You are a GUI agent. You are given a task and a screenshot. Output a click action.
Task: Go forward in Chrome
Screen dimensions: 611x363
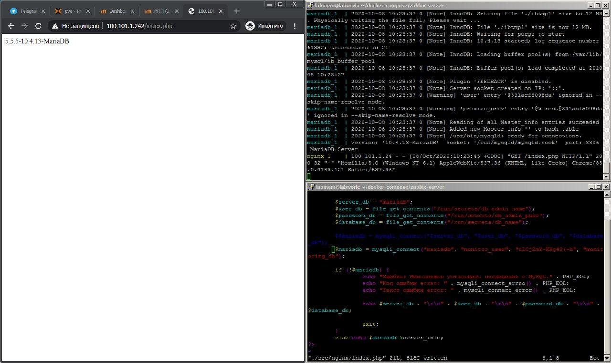[25, 26]
